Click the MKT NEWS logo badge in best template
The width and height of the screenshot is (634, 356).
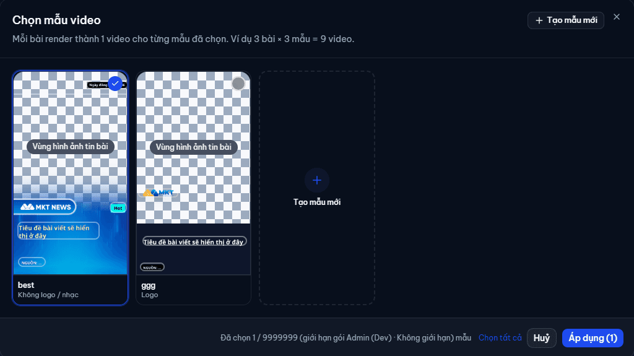click(45, 207)
